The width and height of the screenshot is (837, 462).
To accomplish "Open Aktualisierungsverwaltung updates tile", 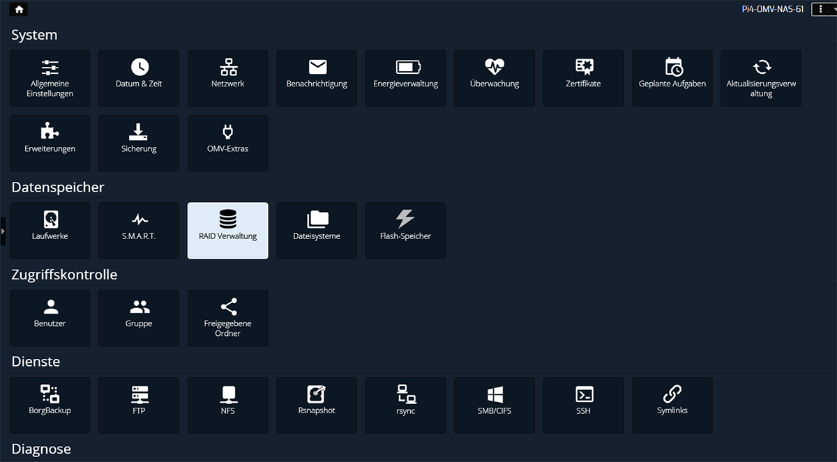I will 761,78.
